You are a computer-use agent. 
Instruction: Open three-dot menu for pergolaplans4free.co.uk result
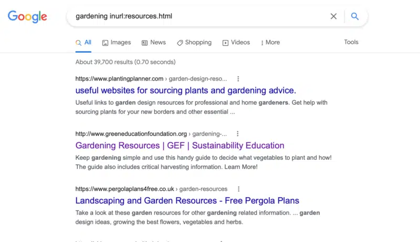[239, 189]
